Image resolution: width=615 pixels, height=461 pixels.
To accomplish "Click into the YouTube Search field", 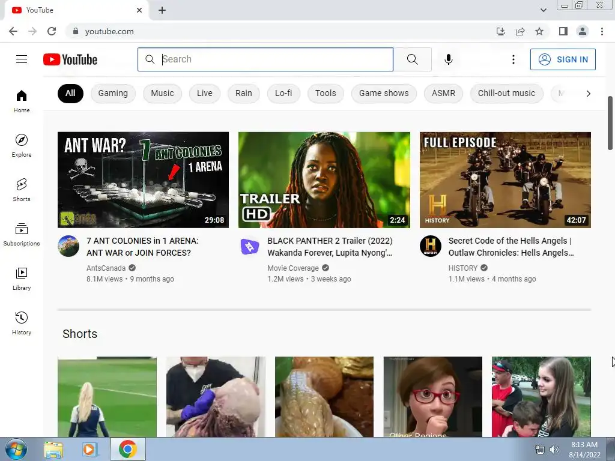I will [265, 59].
